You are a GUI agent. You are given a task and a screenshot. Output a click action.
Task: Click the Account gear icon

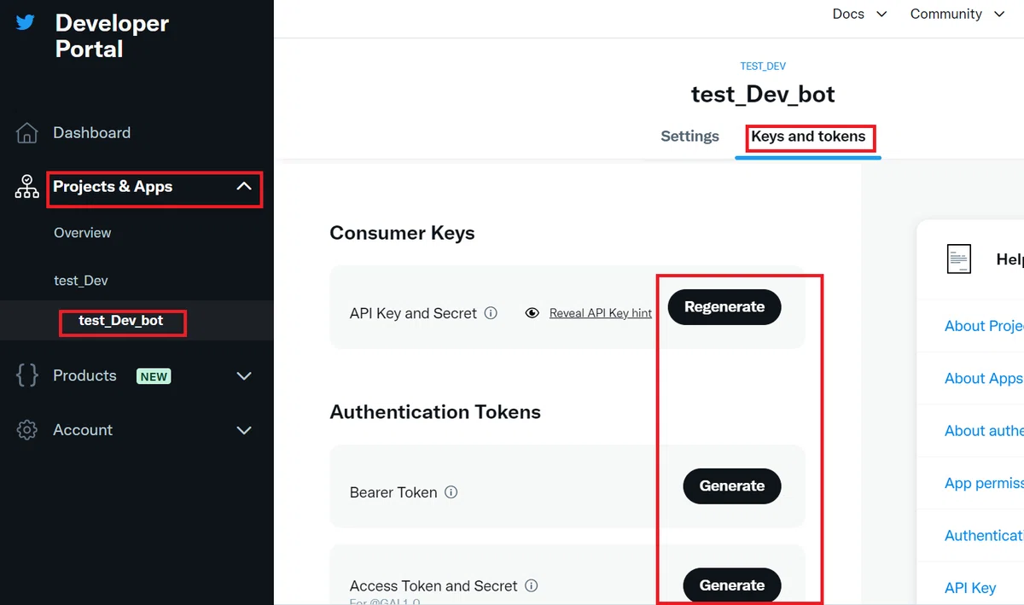pyautogui.click(x=27, y=430)
